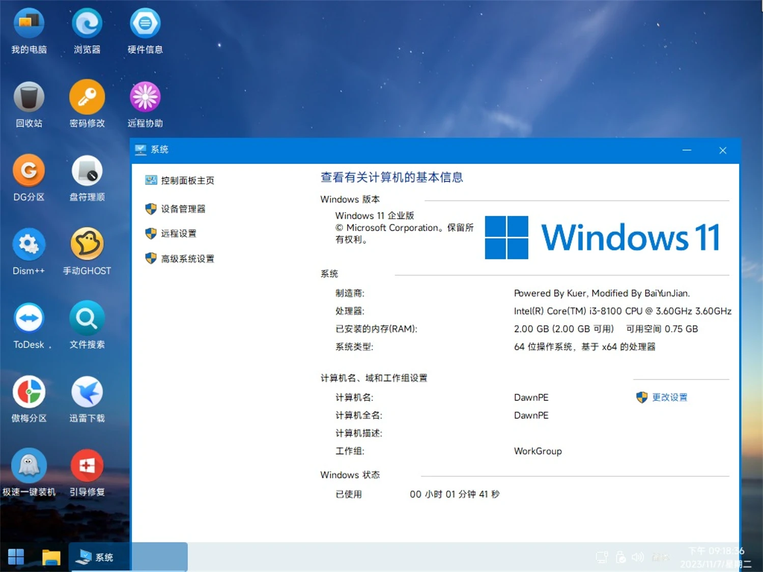Click the 更改设置 change settings link
Image resolution: width=763 pixels, height=572 pixels.
pos(669,397)
